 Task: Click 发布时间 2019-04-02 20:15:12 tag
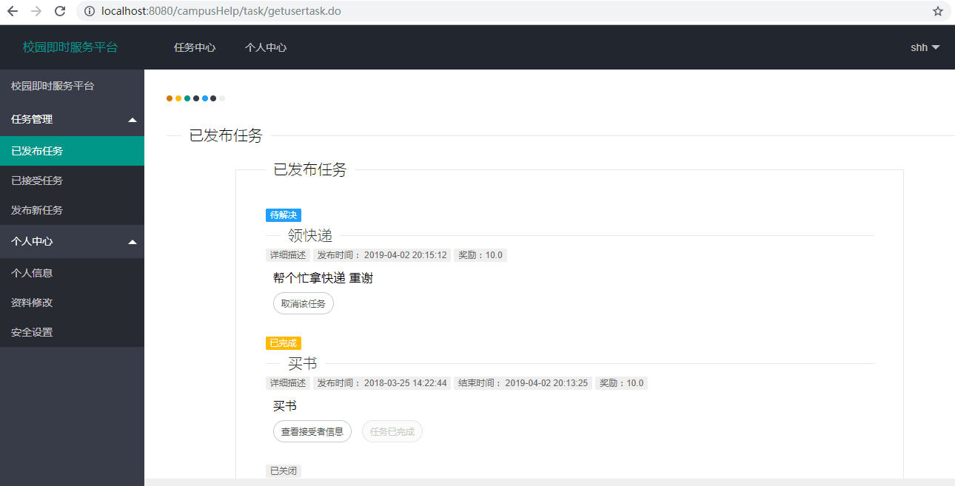point(382,255)
